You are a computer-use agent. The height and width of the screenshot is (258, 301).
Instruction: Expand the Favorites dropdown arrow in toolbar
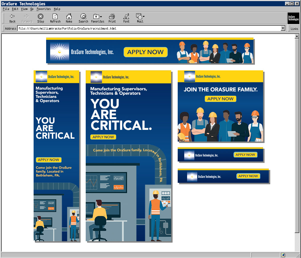click(101, 17)
